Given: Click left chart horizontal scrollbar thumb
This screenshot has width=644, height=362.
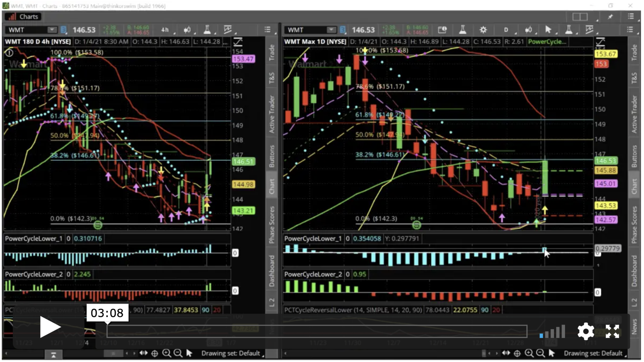Looking at the screenshot, I should coord(113,353).
